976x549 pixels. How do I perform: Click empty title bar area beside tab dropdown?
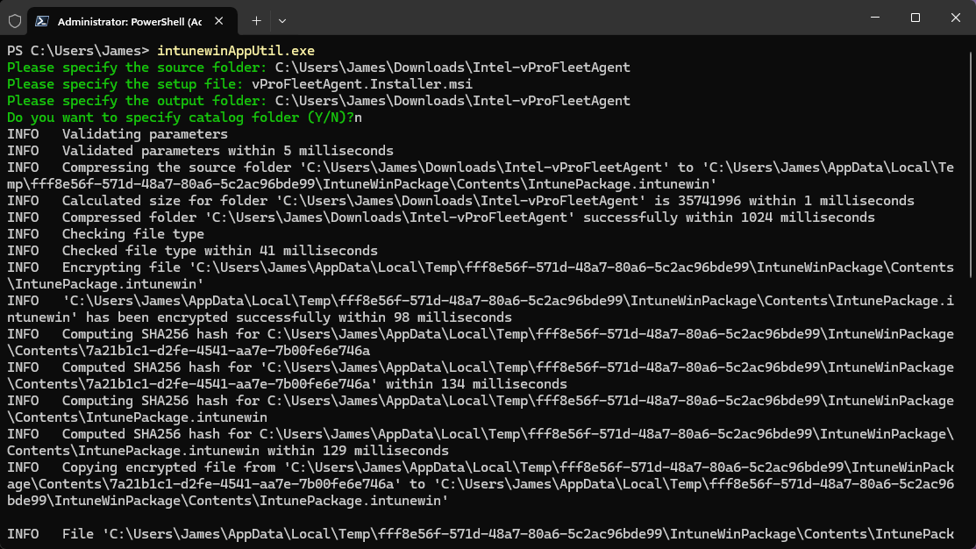click(570, 19)
